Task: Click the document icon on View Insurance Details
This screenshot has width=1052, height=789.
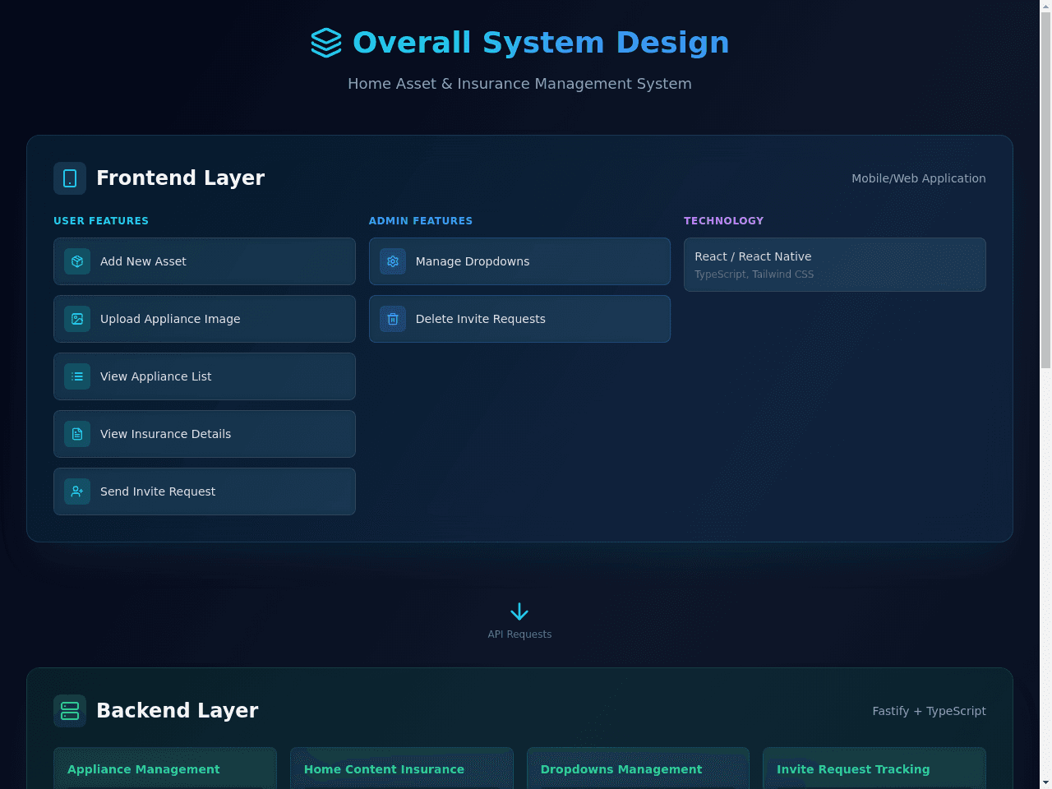Action: click(77, 434)
